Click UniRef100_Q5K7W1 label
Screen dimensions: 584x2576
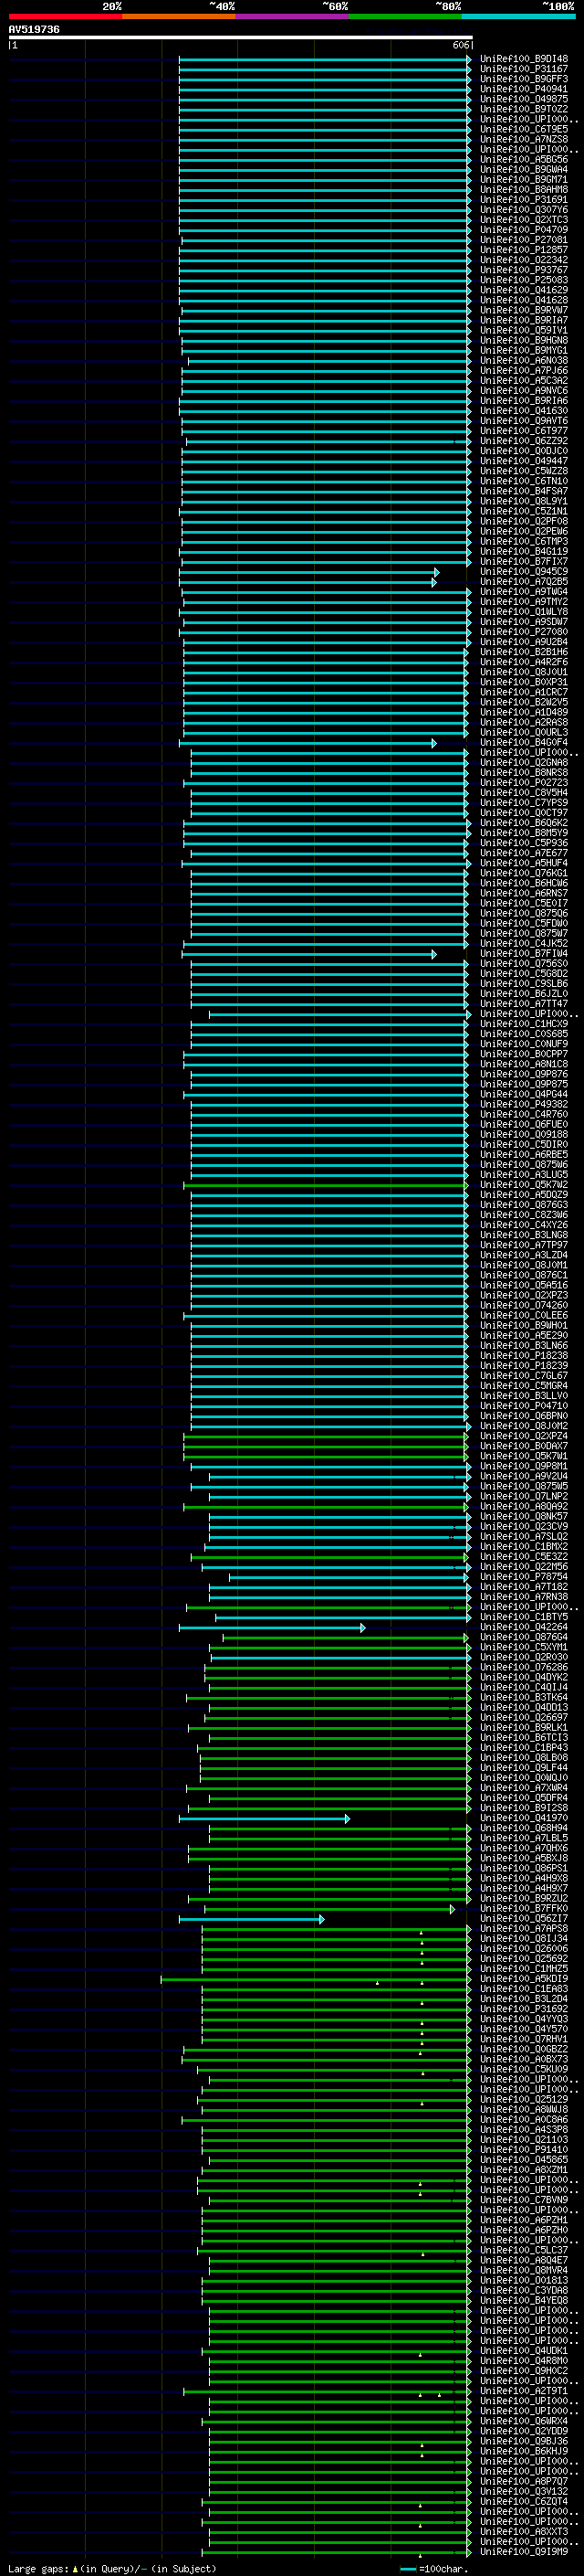click(x=524, y=1456)
